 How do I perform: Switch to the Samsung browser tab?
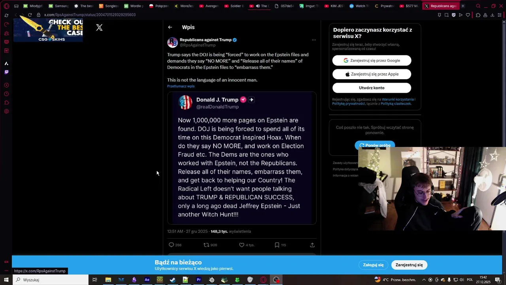(x=59, y=6)
